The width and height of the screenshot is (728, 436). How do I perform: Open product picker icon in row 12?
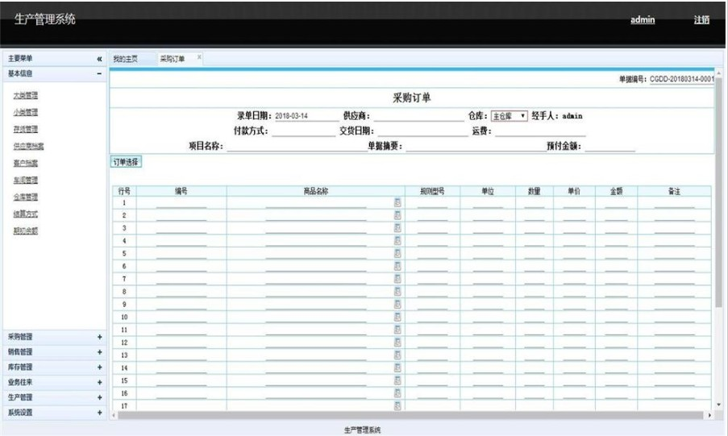(x=397, y=343)
